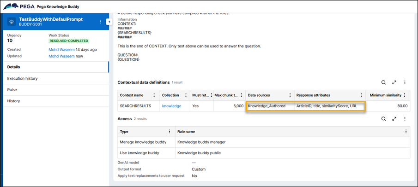Image resolution: width=418 pixels, height=187 pixels.
Task: Open Must retrieve column menu
Action: click(x=211, y=95)
